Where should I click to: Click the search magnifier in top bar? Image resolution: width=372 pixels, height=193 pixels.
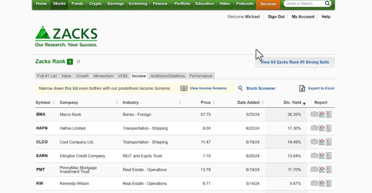[327, 3]
